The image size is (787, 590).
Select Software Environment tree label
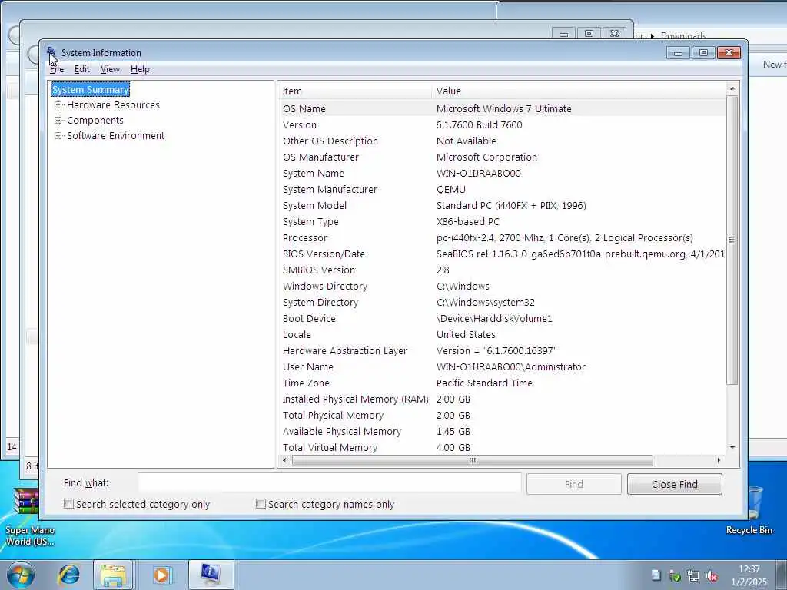pos(115,135)
